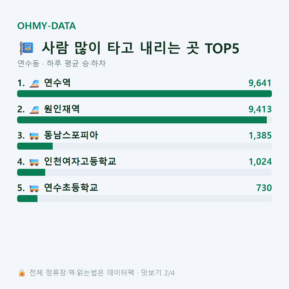Click the progress bar under 동남스포피아
The image size is (289, 289).
pos(144,146)
